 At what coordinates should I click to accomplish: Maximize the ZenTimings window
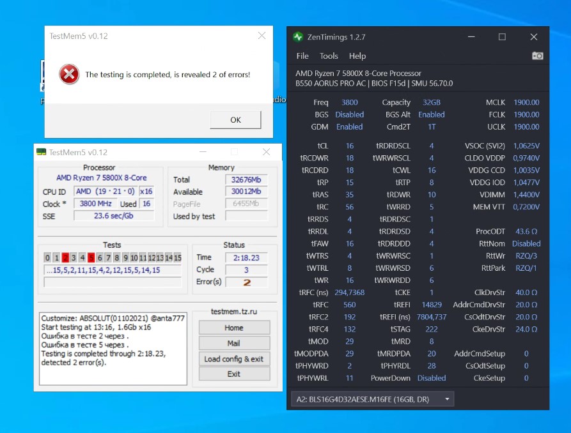coord(502,37)
